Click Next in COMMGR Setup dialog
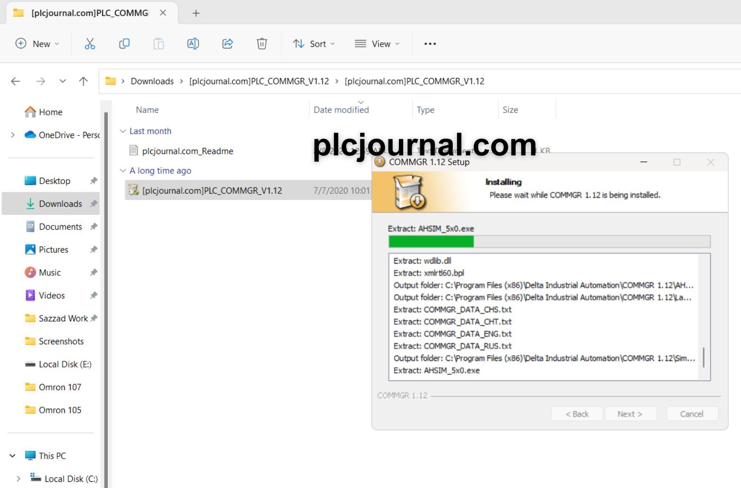This screenshot has height=488, width=741. tap(630, 414)
